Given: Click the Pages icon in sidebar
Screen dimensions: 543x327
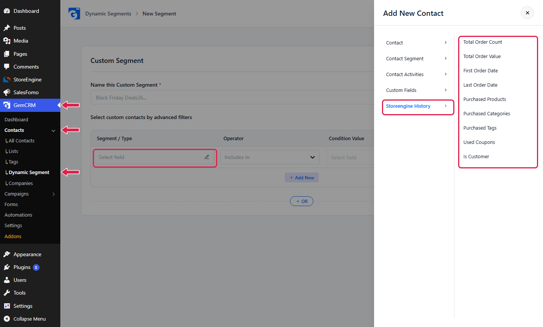Looking at the screenshot, I should pos(6,54).
